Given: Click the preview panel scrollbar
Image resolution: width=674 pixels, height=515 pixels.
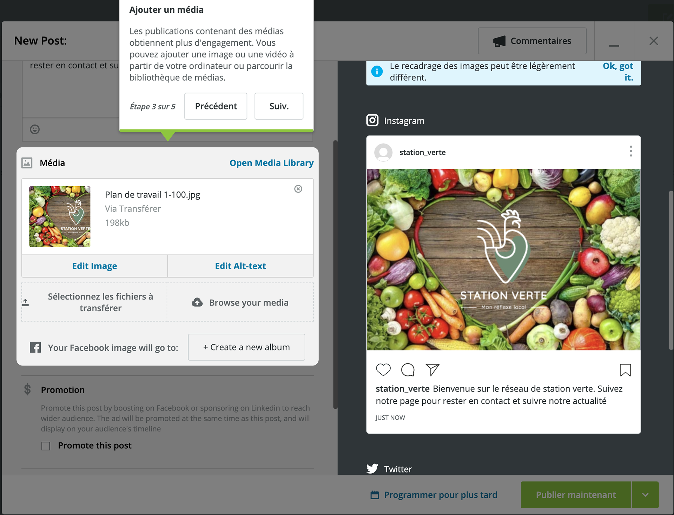Looking at the screenshot, I should pos(671,270).
